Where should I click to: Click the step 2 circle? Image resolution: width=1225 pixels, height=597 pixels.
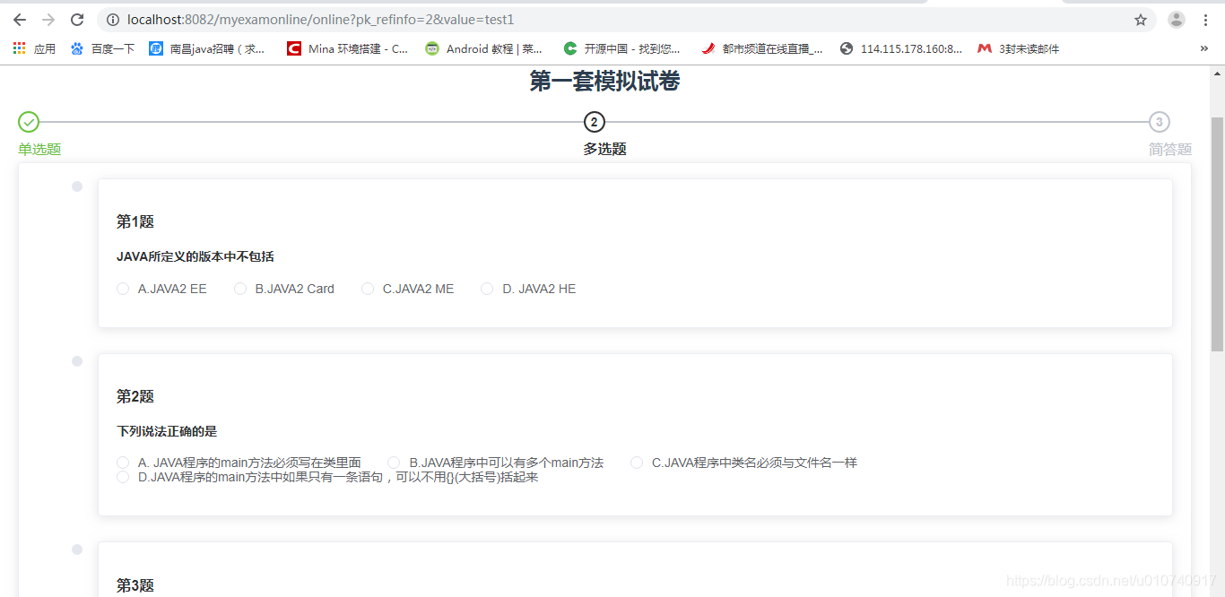click(594, 122)
